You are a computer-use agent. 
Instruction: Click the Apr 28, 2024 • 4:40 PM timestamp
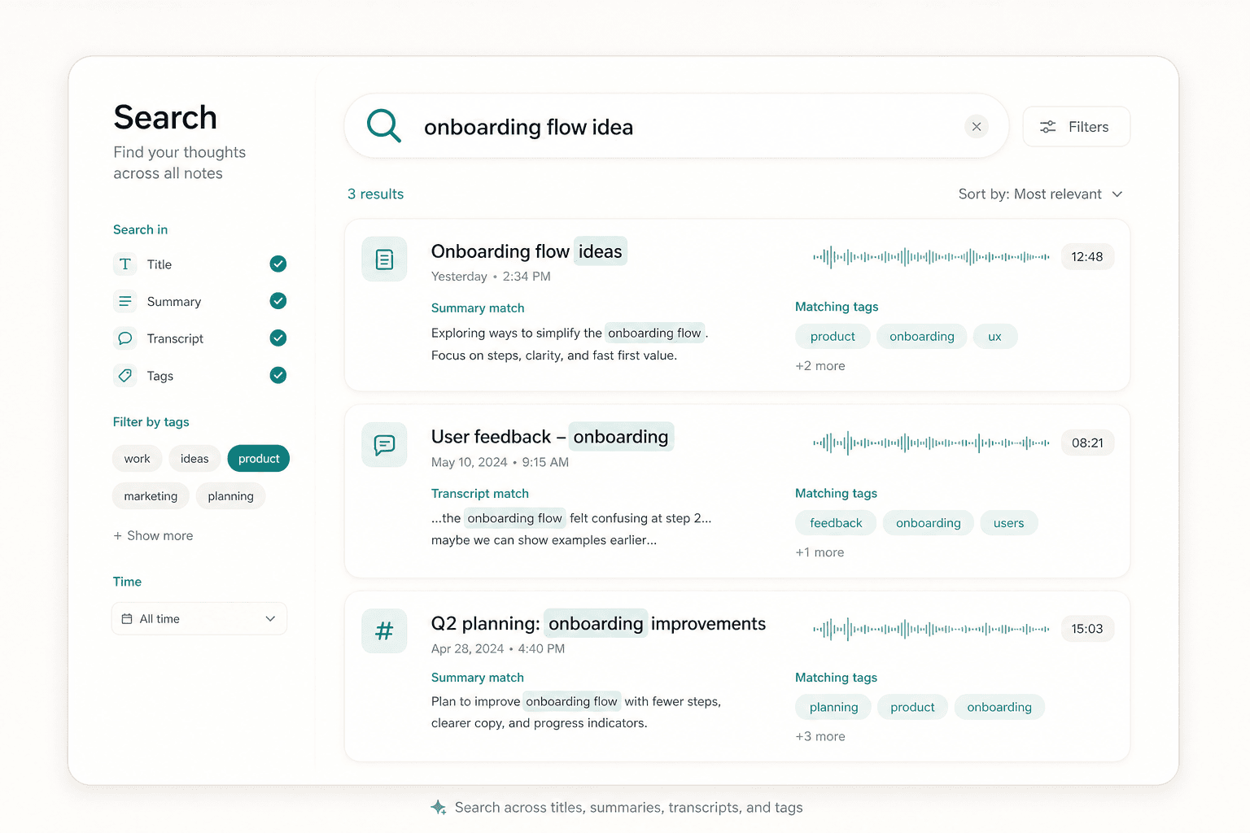tap(498, 648)
